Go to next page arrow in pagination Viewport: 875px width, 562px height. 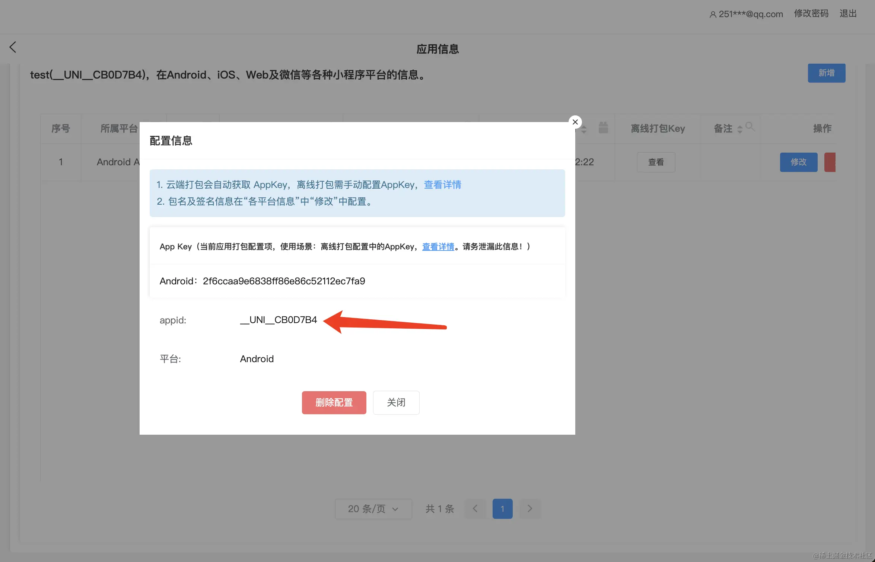point(530,509)
